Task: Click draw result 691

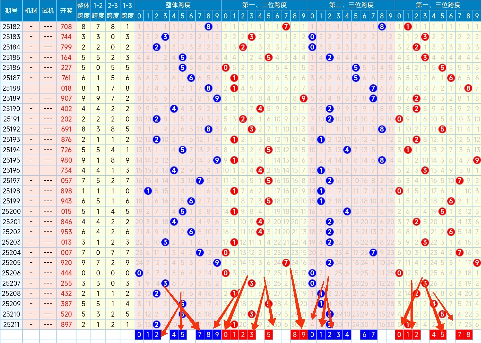Action: (66, 129)
